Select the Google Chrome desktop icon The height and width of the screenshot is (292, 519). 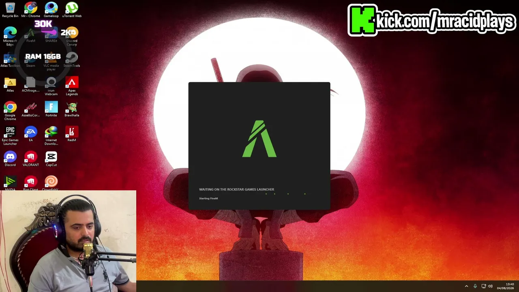10,111
